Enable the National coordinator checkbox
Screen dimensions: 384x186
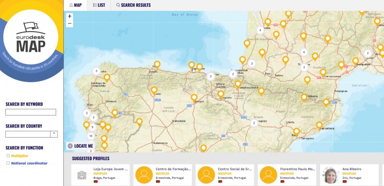tap(8, 163)
